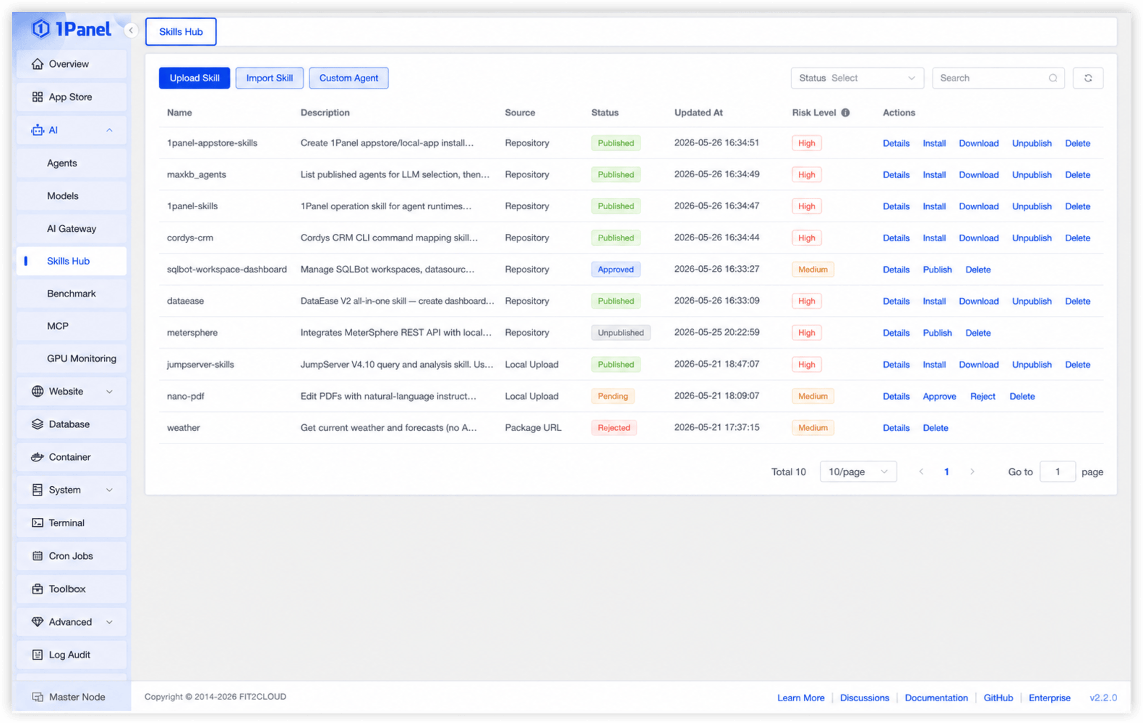Click the Advanced diamond icon
The width and height of the screenshot is (1143, 723).
point(38,621)
